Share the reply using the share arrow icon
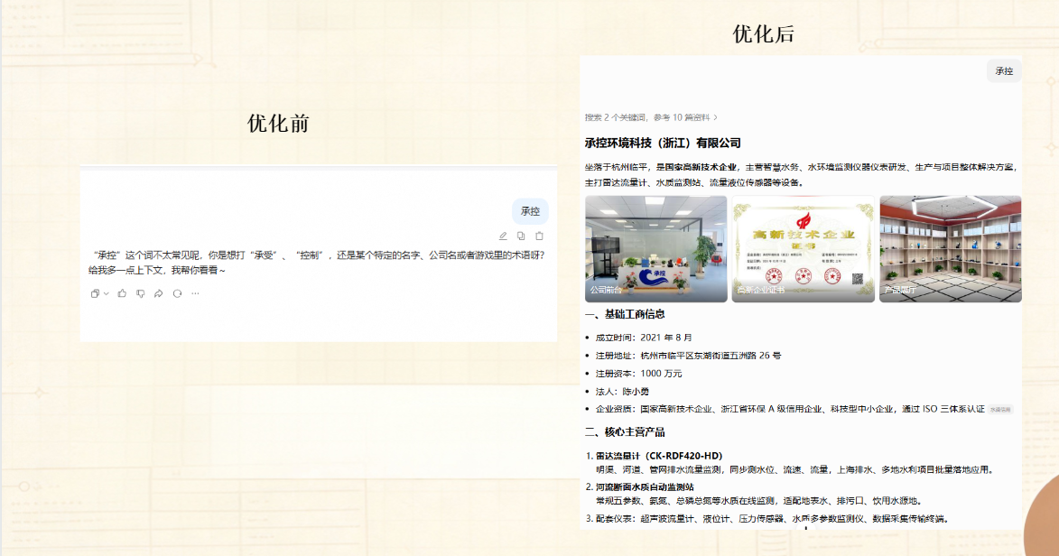Viewport: 1059px width, 556px height. 159,293
